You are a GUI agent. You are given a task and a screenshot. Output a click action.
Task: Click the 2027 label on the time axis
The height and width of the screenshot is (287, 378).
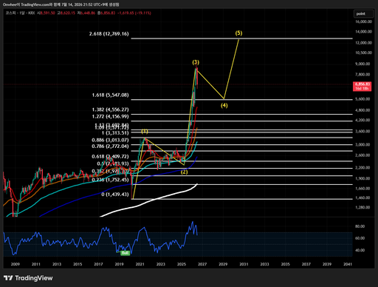point(202,264)
